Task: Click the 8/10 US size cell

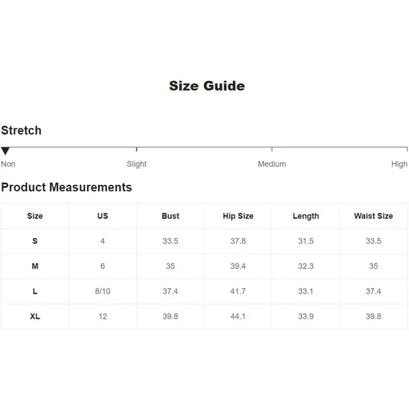Action: pyautogui.click(x=102, y=291)
